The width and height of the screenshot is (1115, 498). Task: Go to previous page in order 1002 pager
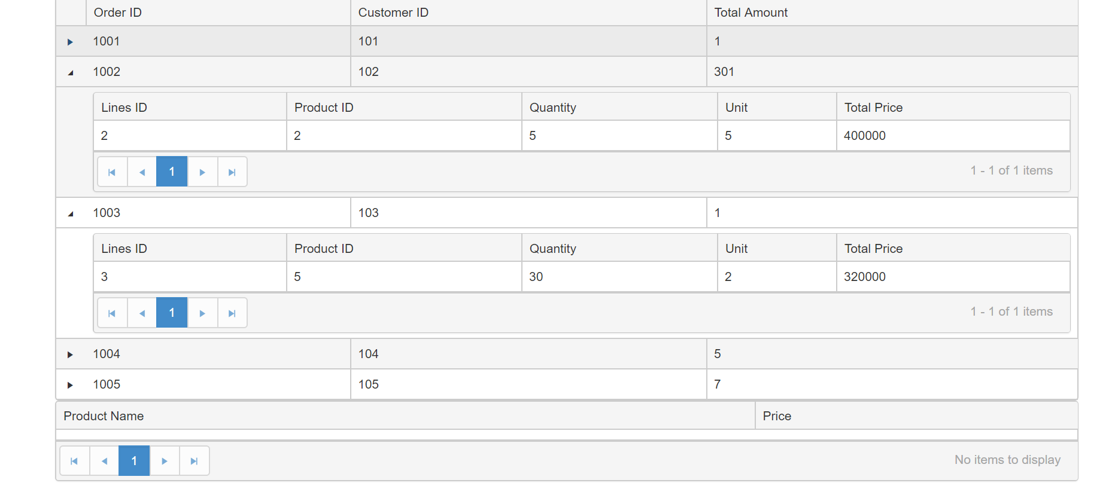(142, 172)
